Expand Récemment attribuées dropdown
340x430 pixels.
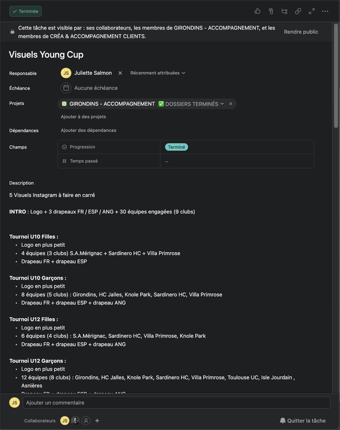point(158,73)
